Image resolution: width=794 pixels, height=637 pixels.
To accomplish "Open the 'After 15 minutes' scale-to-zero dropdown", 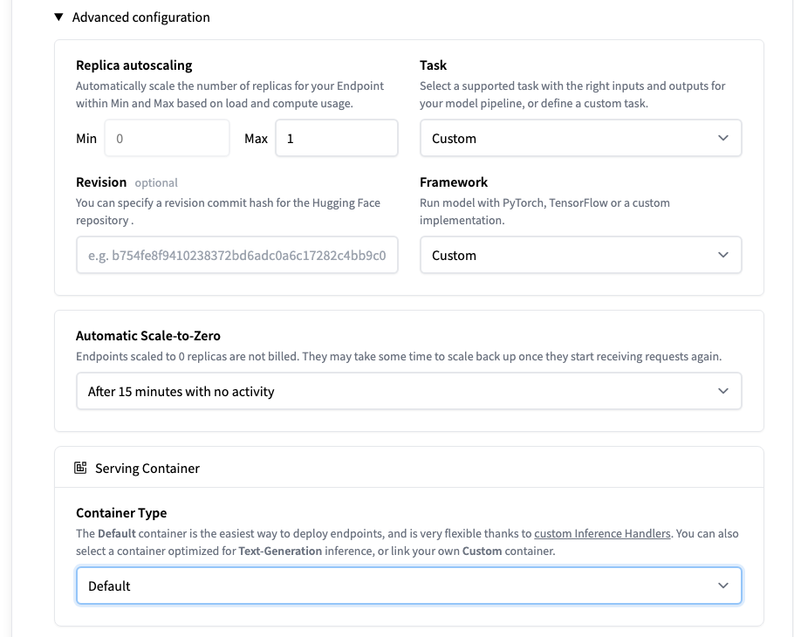I will [408, 392].
